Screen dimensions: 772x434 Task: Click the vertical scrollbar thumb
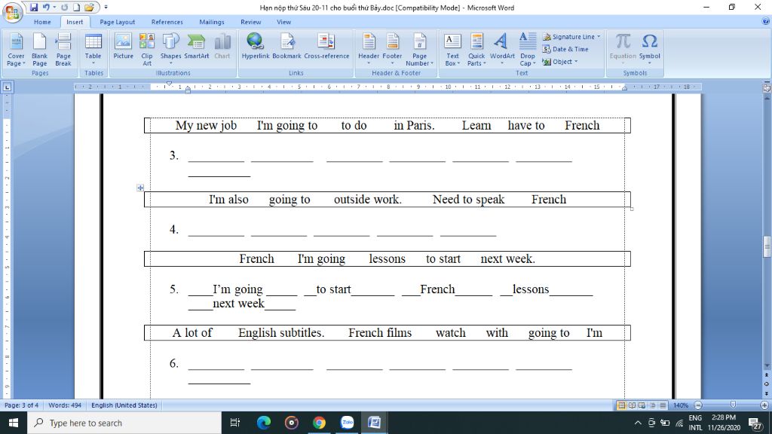pos(767,246)
